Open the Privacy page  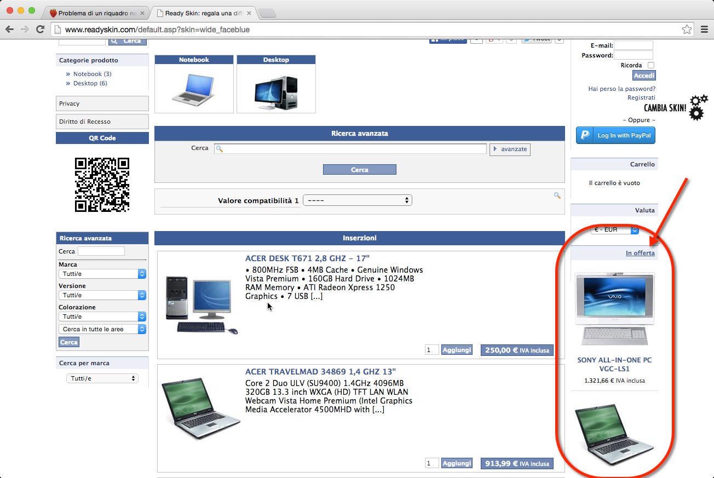coord(102,103)
